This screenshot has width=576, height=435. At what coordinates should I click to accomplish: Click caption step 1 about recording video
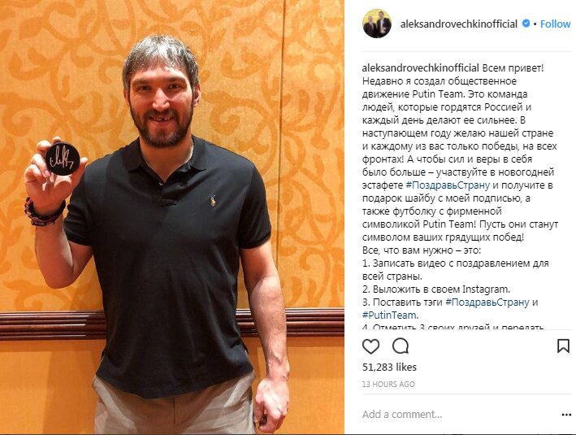click(x=456, y=269)
